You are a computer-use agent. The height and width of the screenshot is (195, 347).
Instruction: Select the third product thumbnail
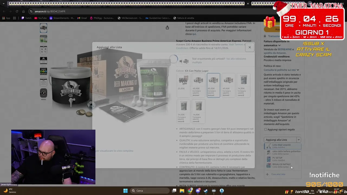43,50
